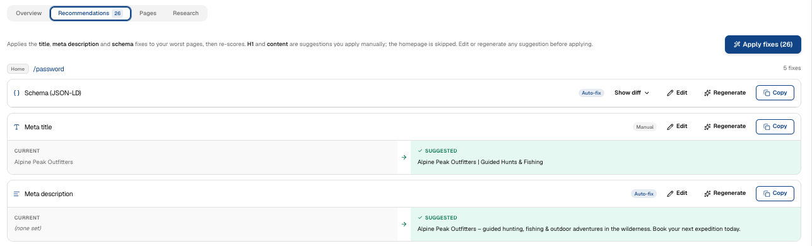812x246 pixels.
Task: Click suggested title 'Alpine Peak Outfitters | Guided Hunts & Fishing'
Action: [x=480, y=162]
